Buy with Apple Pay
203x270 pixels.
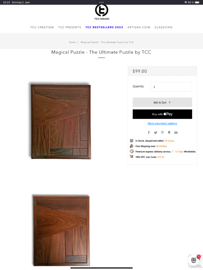pos(162,114)
